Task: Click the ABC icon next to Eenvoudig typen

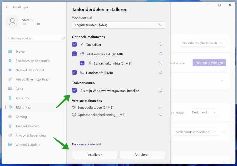Action: (74, 107)
